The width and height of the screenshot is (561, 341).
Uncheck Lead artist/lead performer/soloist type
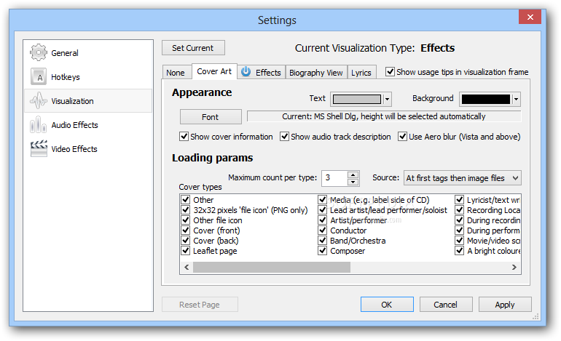point(322,210)
